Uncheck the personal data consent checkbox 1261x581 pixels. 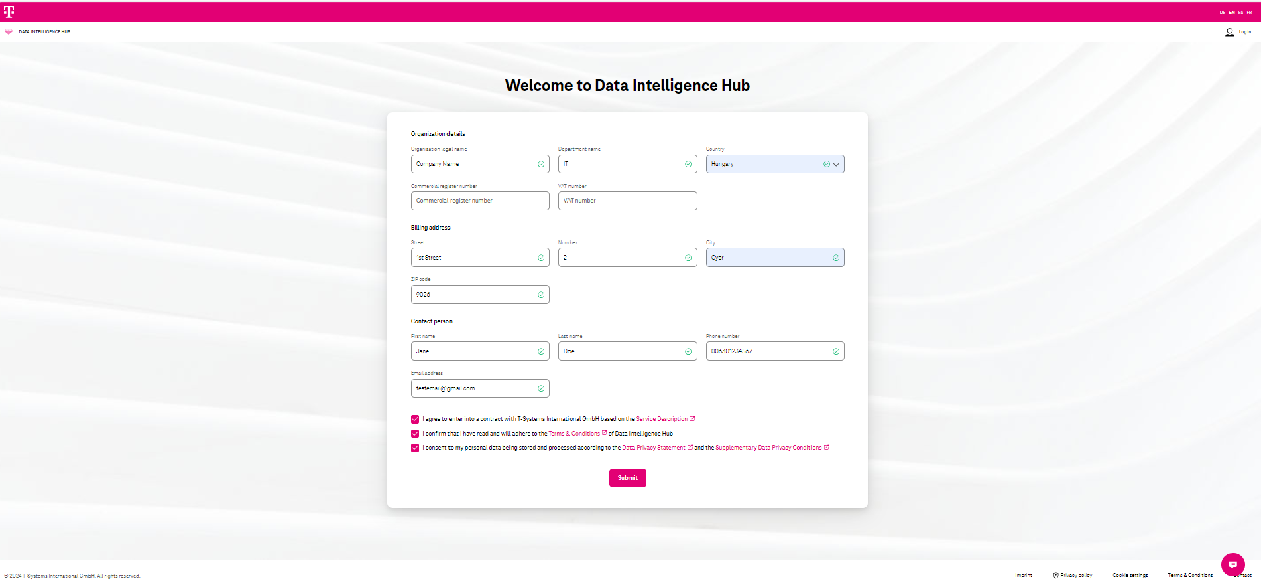[415, 448]
